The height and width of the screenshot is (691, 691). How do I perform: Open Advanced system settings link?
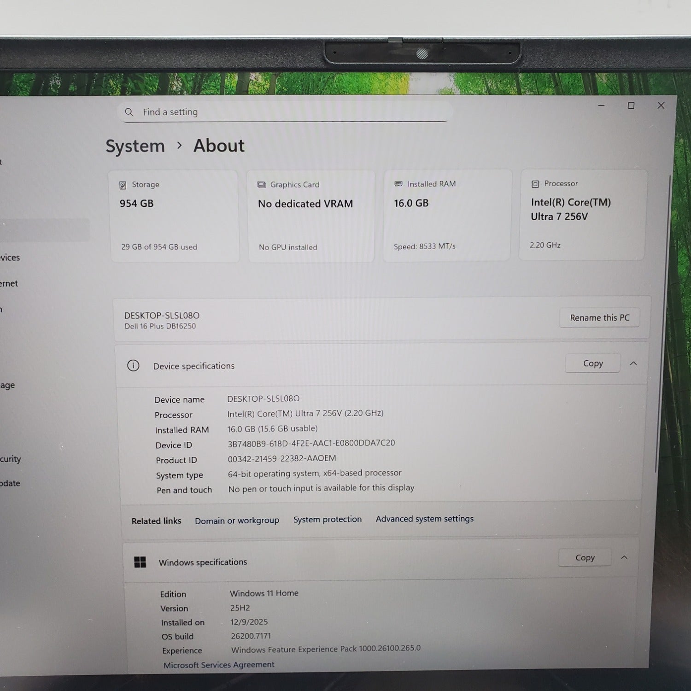[424, 519]
